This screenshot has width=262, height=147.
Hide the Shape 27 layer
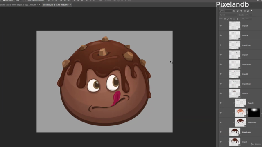pyautogui.click(x=221, y=55)
